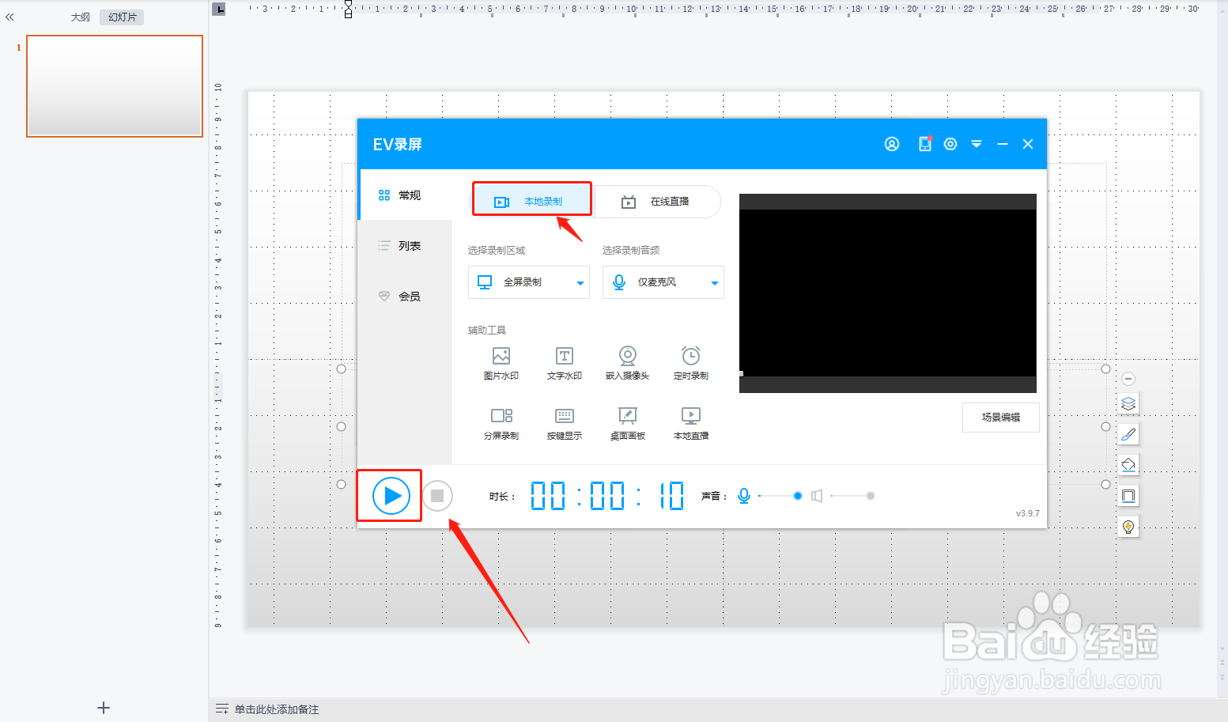1228x722 pixels.
Task: Open the 本地直播 tool
Action: [691, 424]
